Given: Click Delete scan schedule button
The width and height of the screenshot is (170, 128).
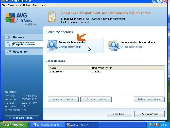Looking at the screenshot, I should click(x=149, y=99).
